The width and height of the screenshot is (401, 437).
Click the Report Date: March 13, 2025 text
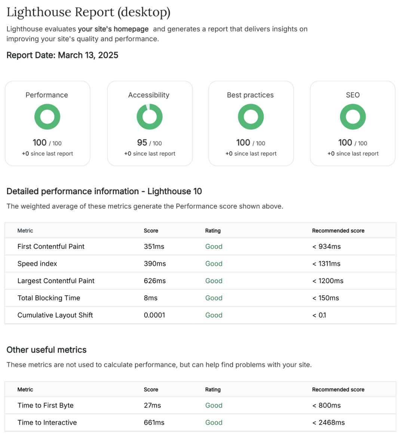tap(62, 55)
